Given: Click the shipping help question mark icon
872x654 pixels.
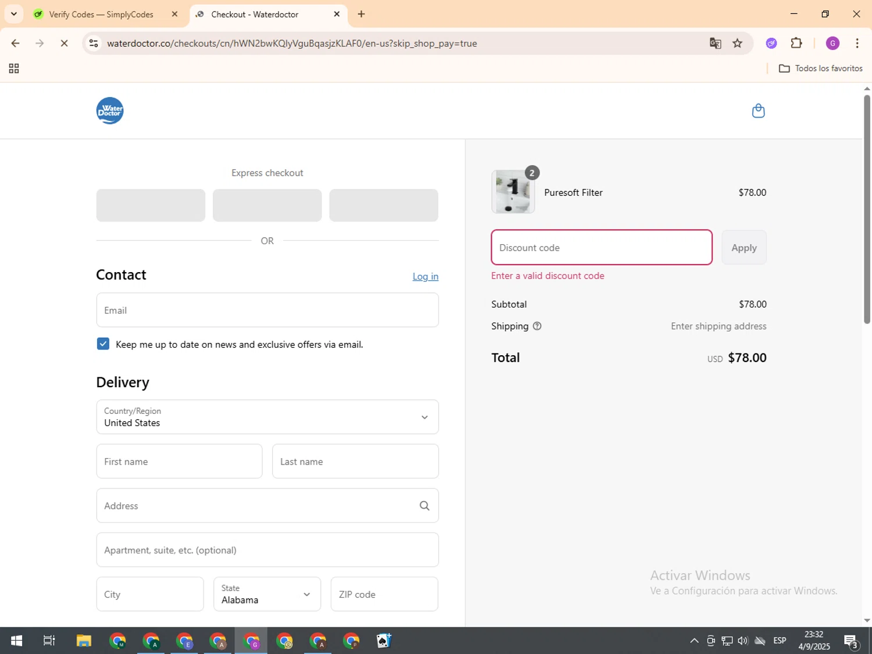Looking at the screenshot, I should (x=537, y=326).
